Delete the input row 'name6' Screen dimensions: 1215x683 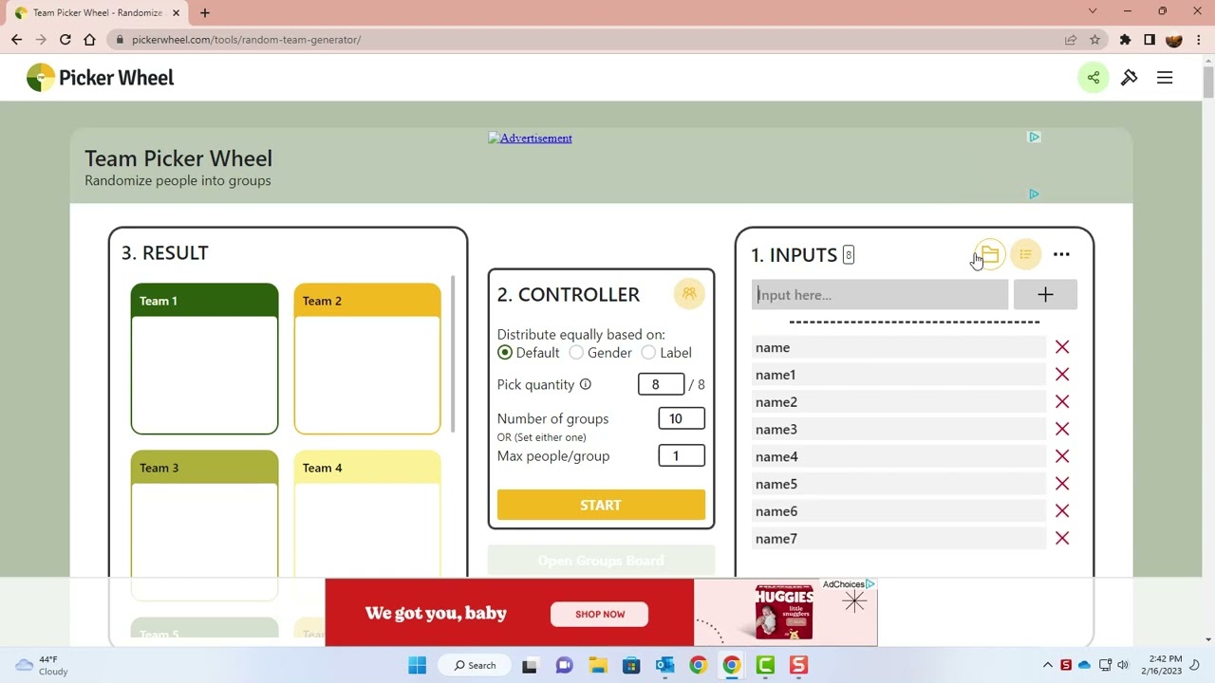(1062, 511)
